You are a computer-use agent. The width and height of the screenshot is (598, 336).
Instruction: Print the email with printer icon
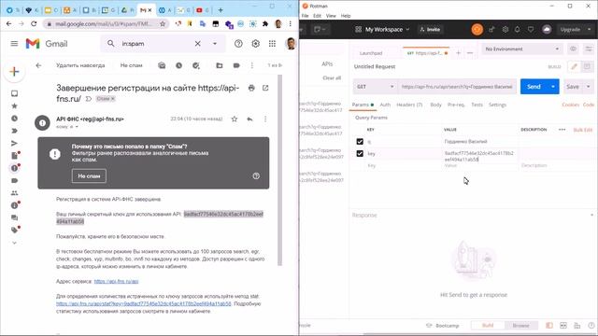(x=251, y=88)
